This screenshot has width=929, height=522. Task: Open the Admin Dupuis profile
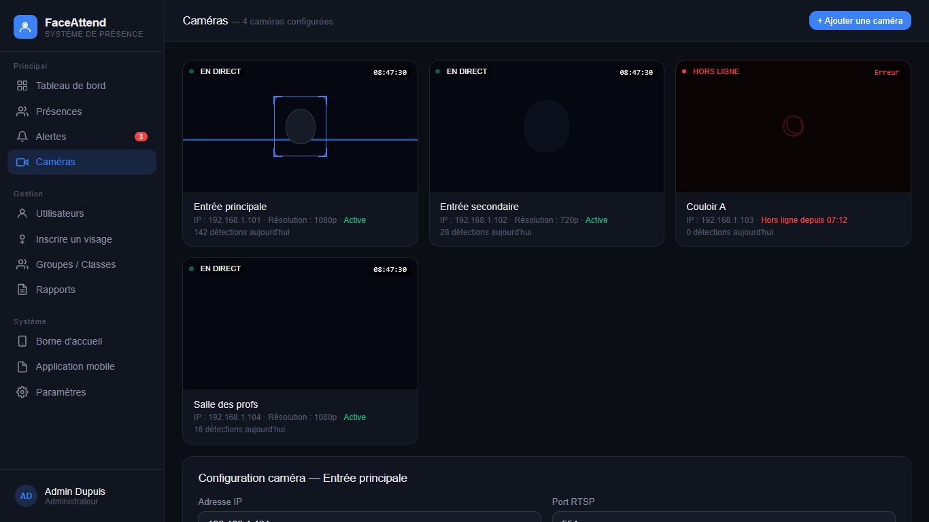pos(82,496)
